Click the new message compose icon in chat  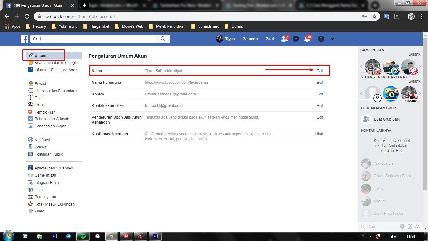[410, 226]
